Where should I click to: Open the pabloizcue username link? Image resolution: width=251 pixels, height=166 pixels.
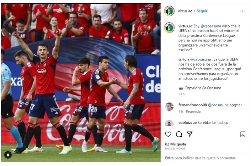(187, 122)
